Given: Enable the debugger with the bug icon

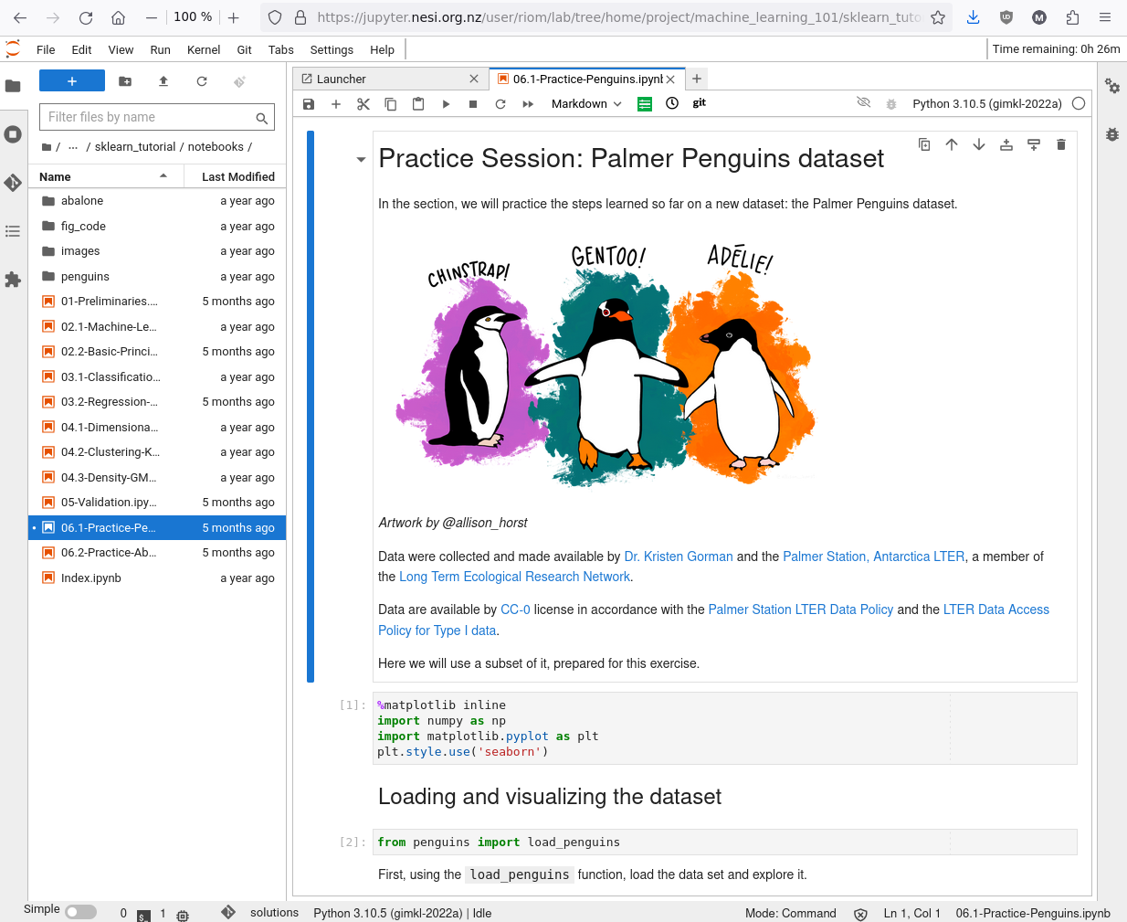Looking at the screenshot, I should click(890, 103).
